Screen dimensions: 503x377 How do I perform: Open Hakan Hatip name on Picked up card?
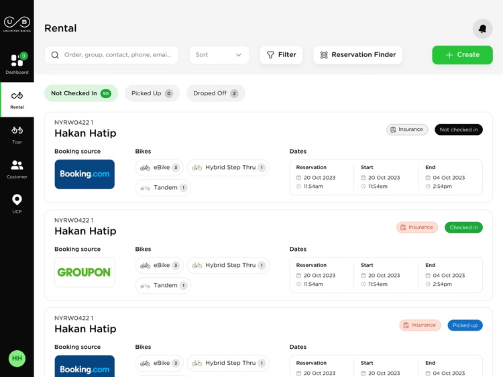click(x=85, y=329)
